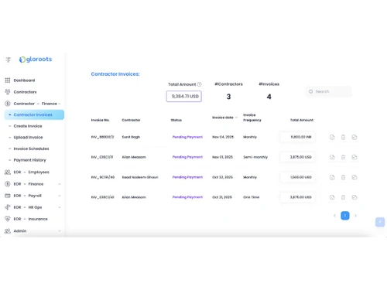Click the Status column header

point(176,120)
